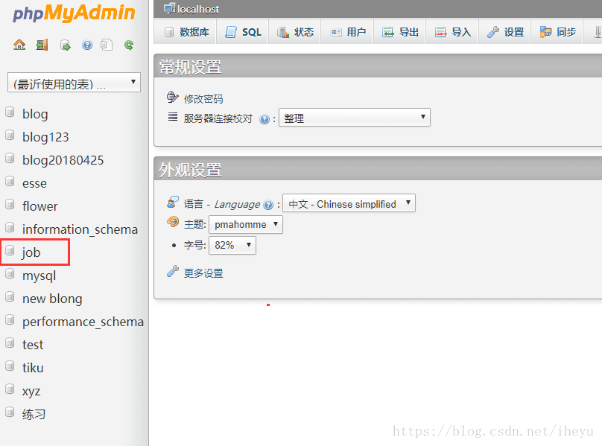Click the password icon beside 修改密码
Image resolution: width=602 pixels, height=446 pixels.
(173, 98)
